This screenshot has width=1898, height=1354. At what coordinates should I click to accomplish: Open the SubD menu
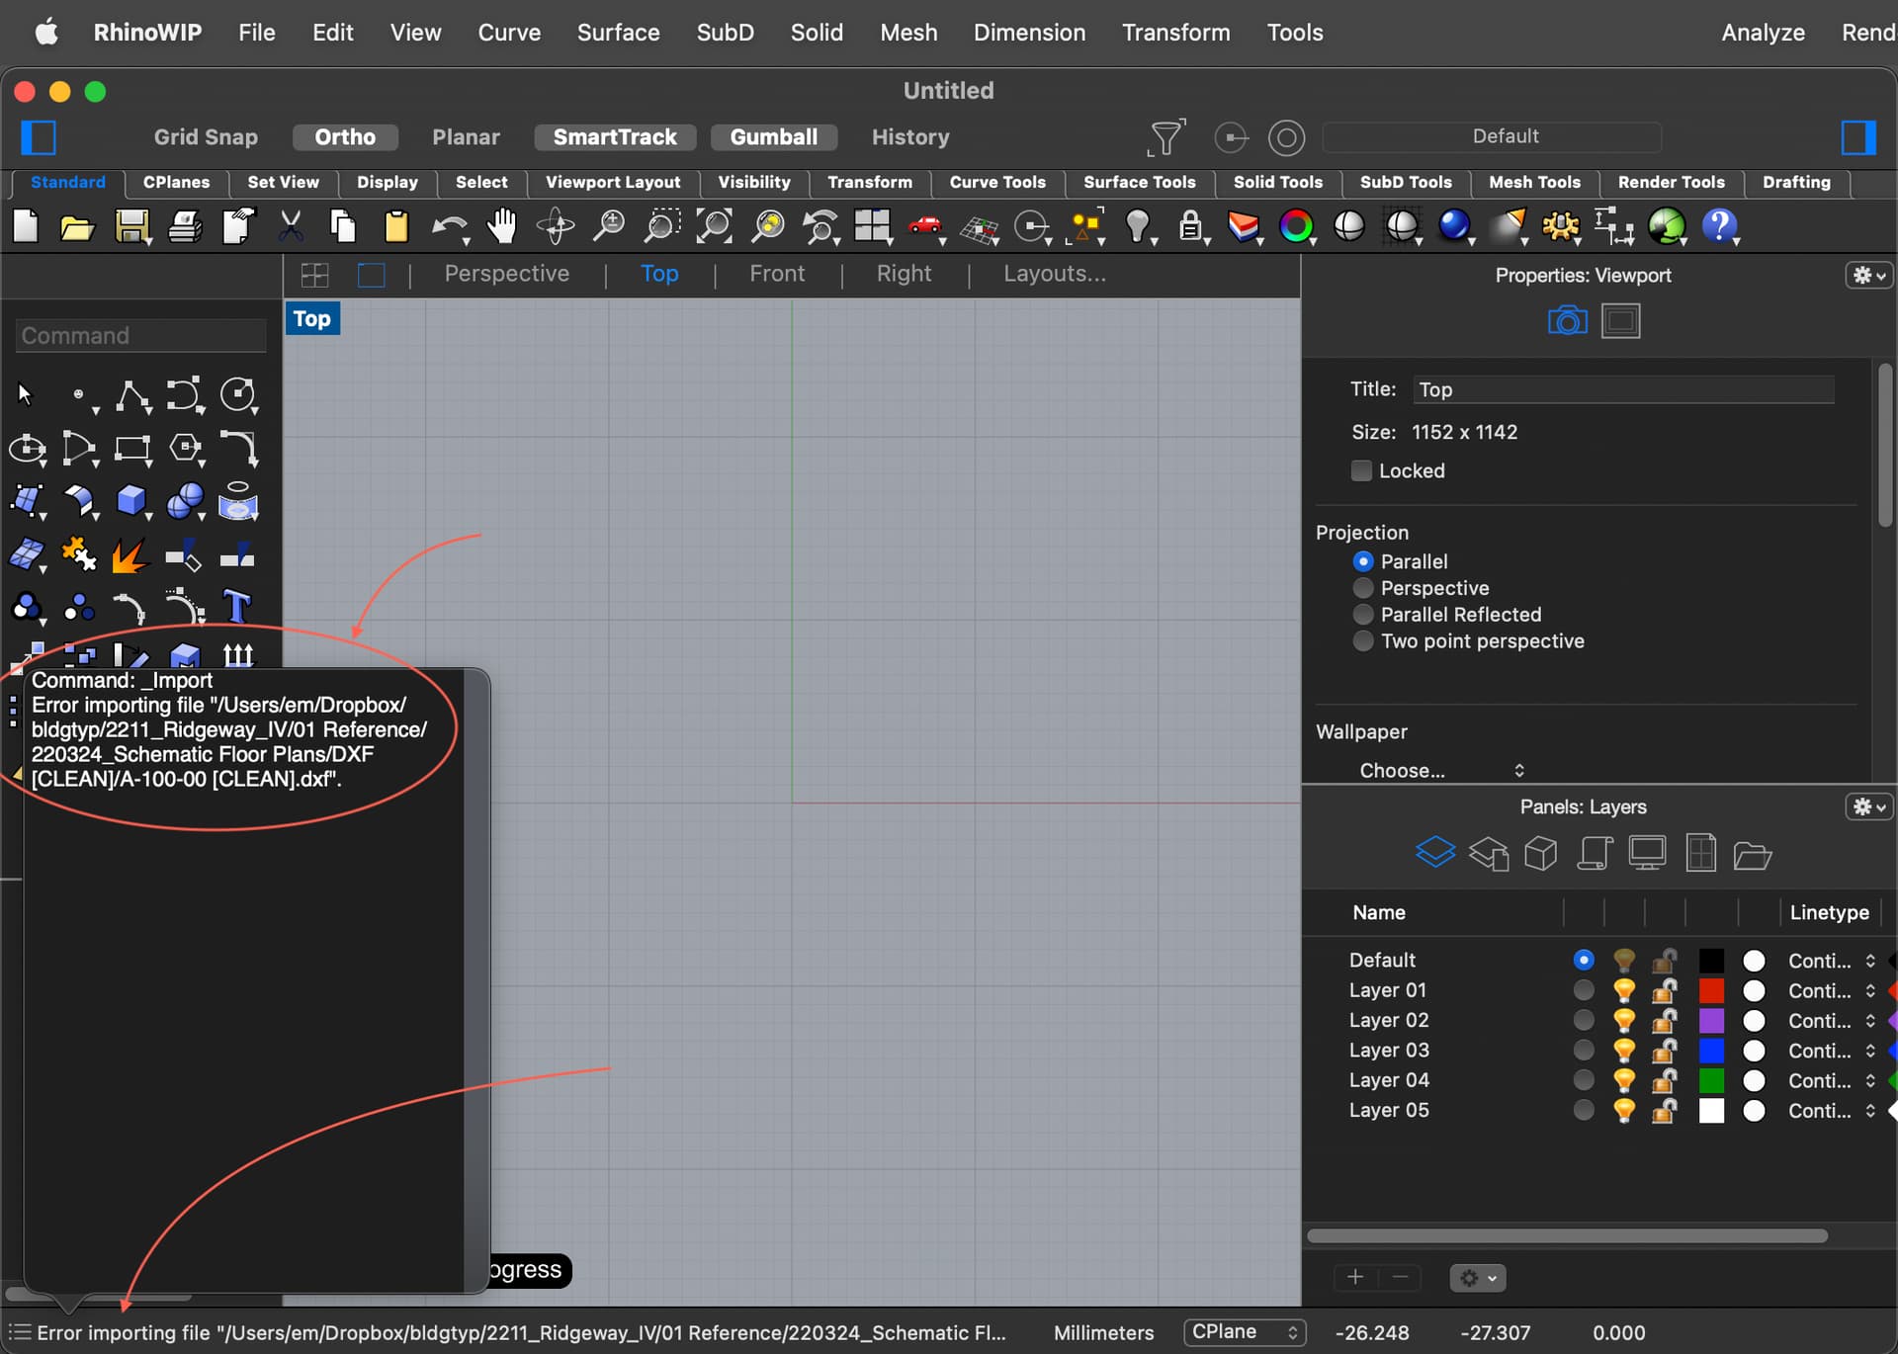725,33
